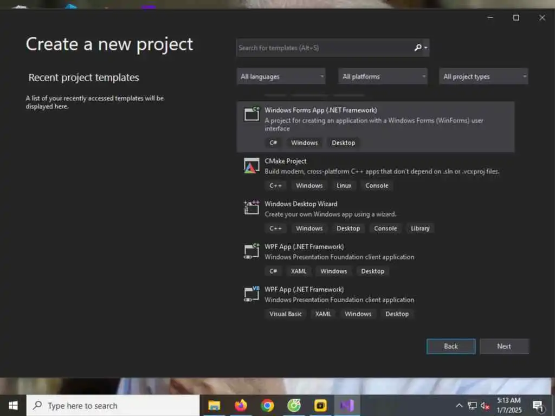The height and width of the screenshot is (416, 555).
Task: Select the CMake Project title
Action: [x=285, y=161]
